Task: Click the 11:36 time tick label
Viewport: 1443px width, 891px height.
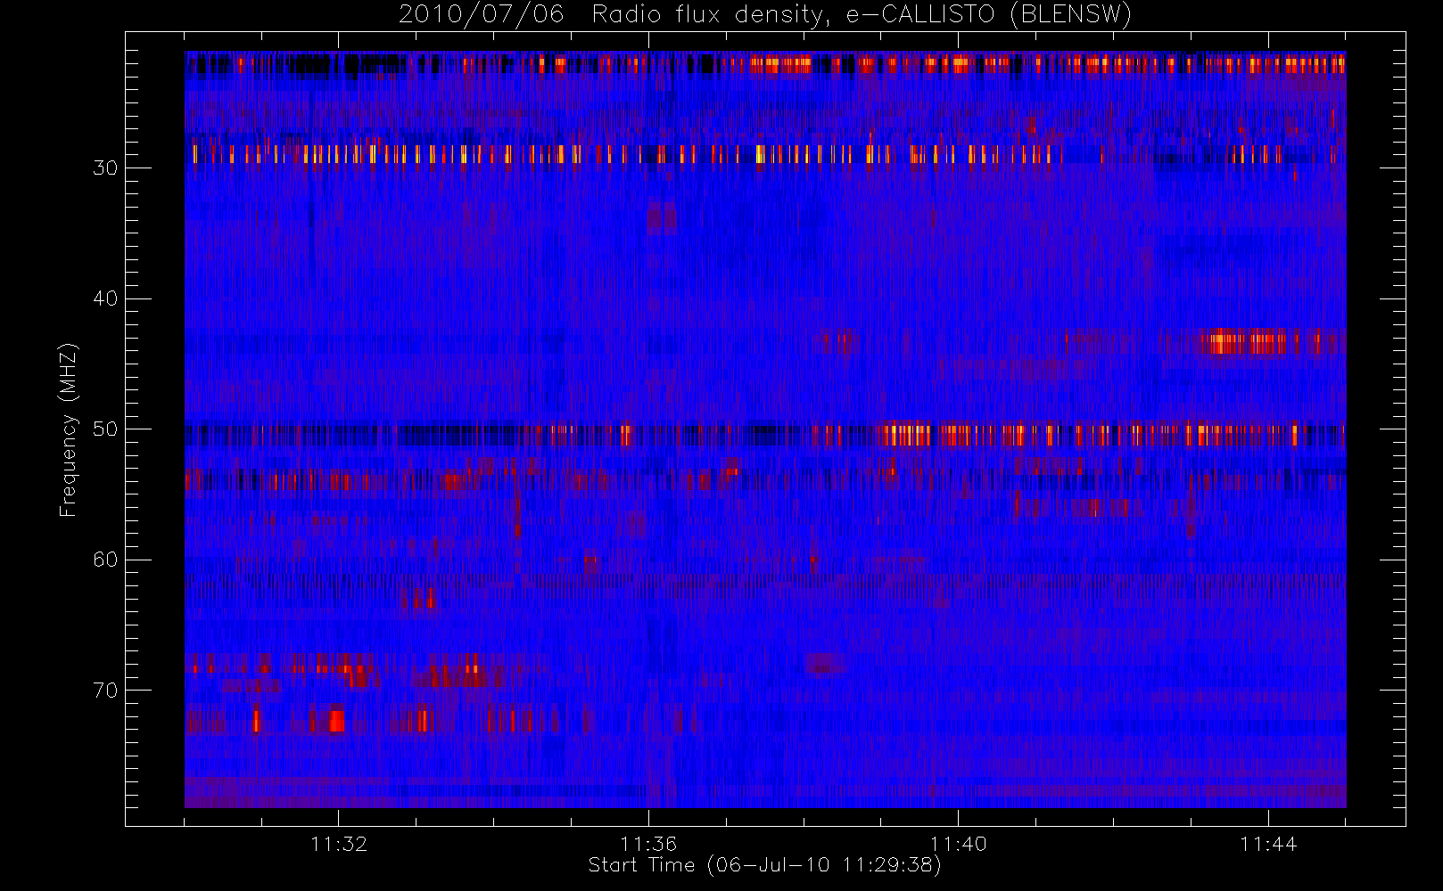Action: (x=648, y=843)
